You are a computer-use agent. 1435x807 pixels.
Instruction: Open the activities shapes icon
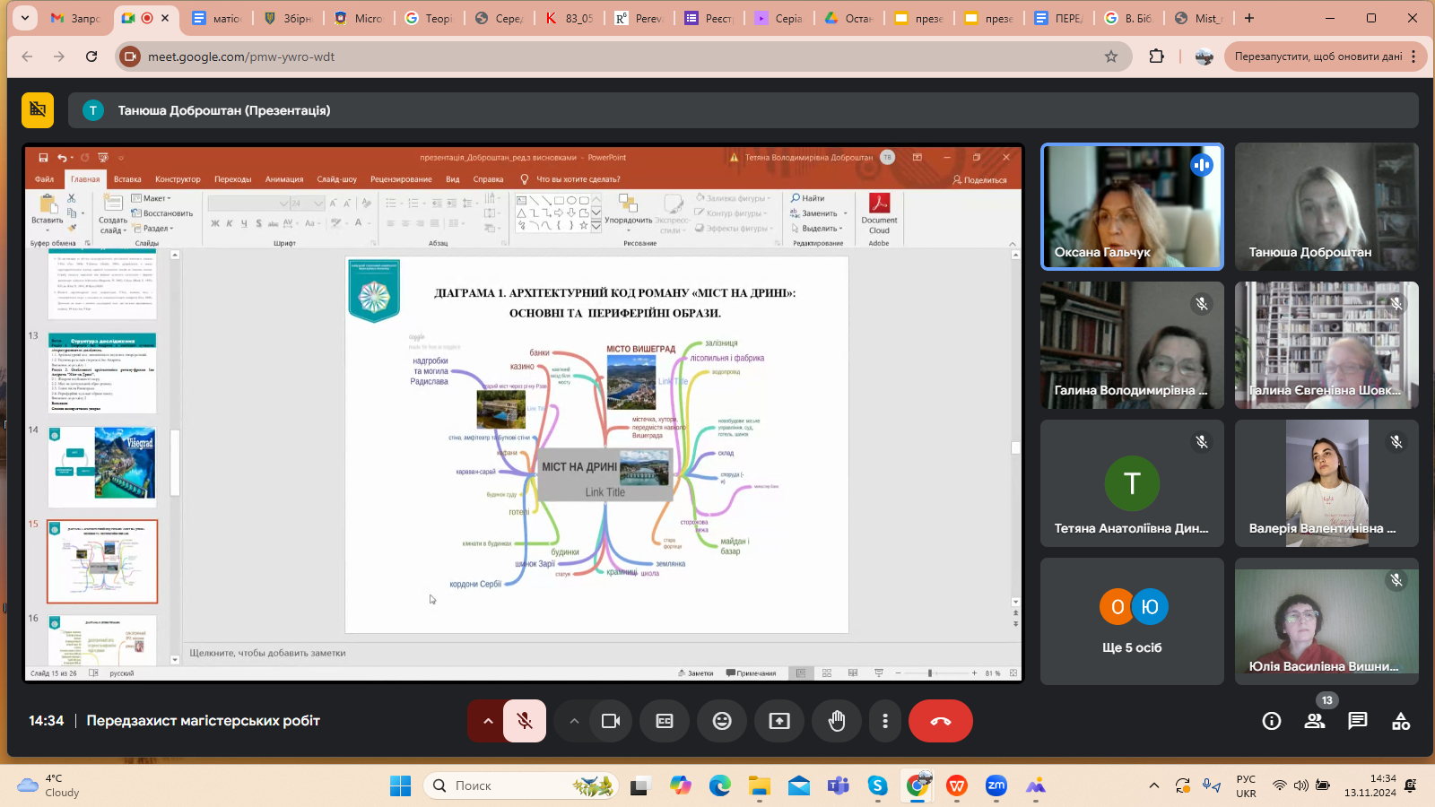[1400, 721]
